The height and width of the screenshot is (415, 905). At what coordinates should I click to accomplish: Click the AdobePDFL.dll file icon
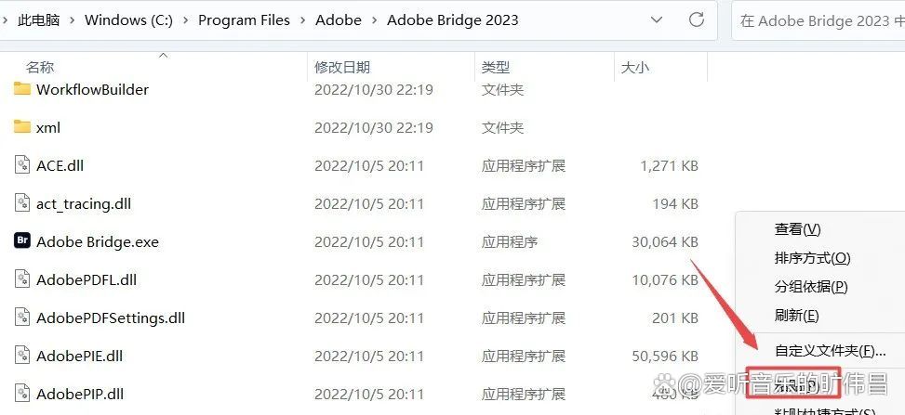tap(22, 279)
